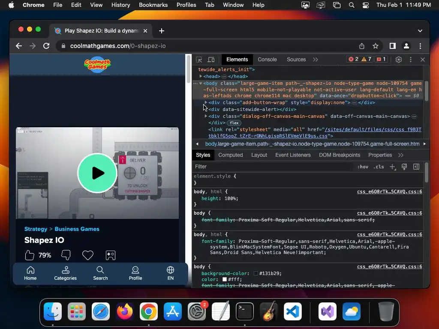Open css source link beside background-color rule

tap(389, 266)
